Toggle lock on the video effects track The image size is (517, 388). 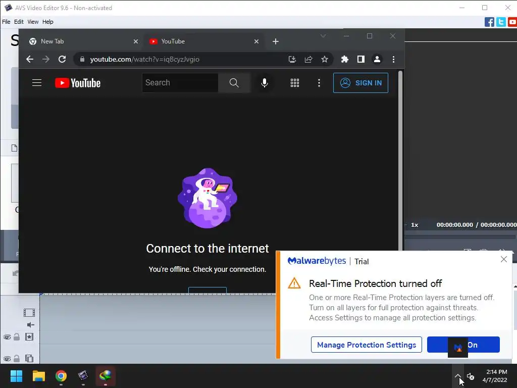(17, 337)
